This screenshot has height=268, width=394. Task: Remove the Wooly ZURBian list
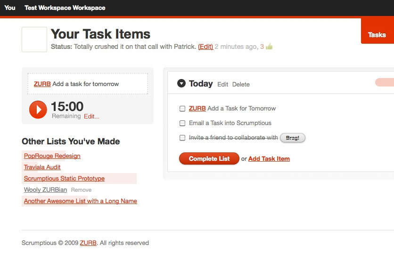click(81, 190)
